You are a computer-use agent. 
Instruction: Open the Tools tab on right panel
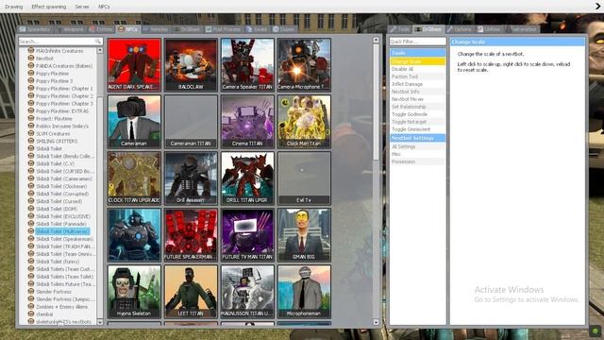(x=400, y=29)
